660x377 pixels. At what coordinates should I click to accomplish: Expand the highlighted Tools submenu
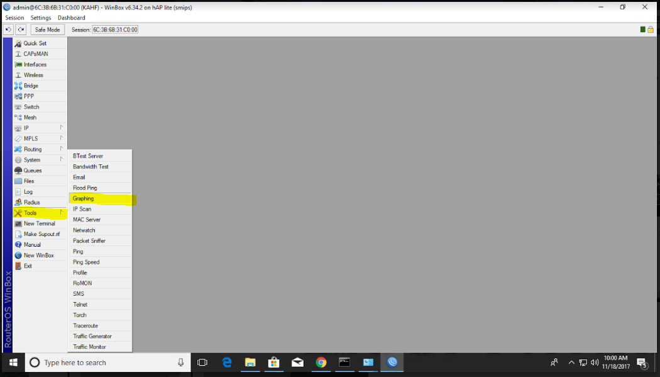tap(40, 213)
